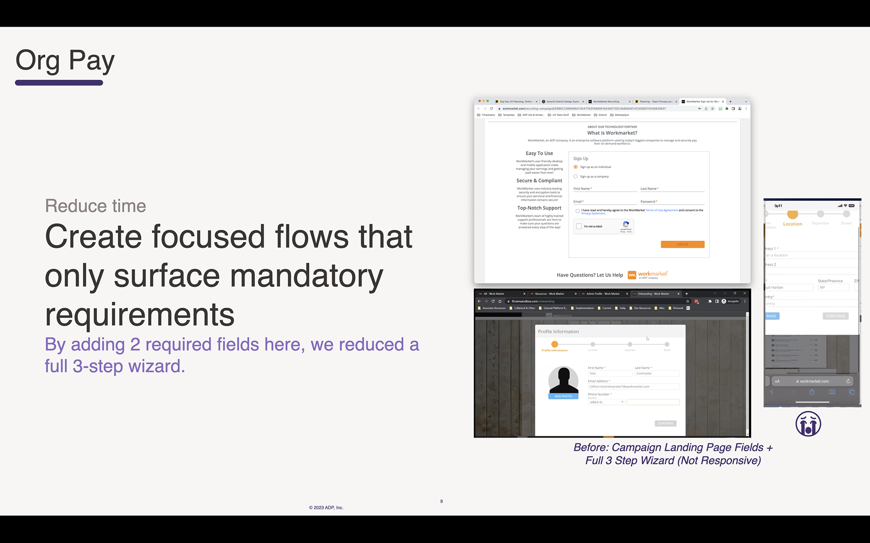Tap the reload icon in mobile address bar

tap(848, 381)
